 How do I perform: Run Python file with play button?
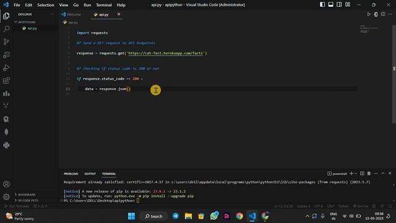click(x=369, y=14)
